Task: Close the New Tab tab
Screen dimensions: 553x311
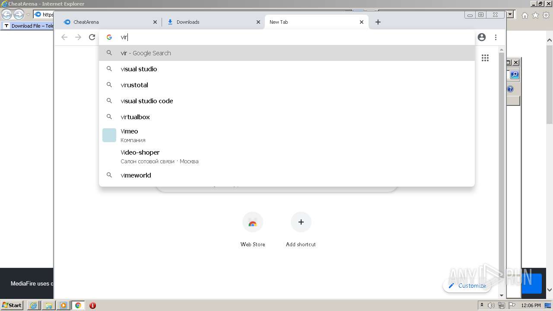Action: pos(362,22)
